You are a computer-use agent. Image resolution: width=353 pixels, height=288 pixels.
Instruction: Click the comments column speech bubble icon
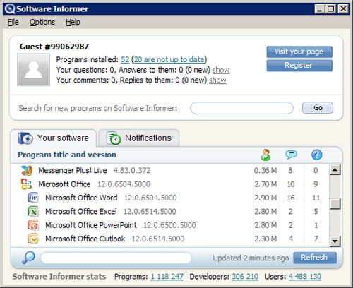click(x=291, y=155)
